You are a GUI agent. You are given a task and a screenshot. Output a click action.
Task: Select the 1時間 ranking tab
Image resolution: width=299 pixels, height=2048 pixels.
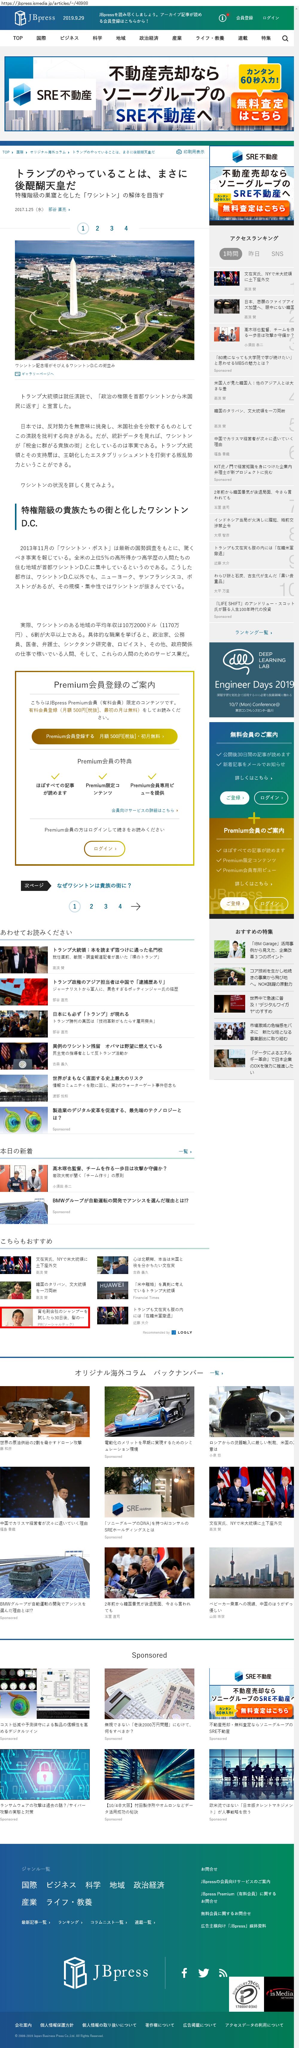tap(230, 254)
